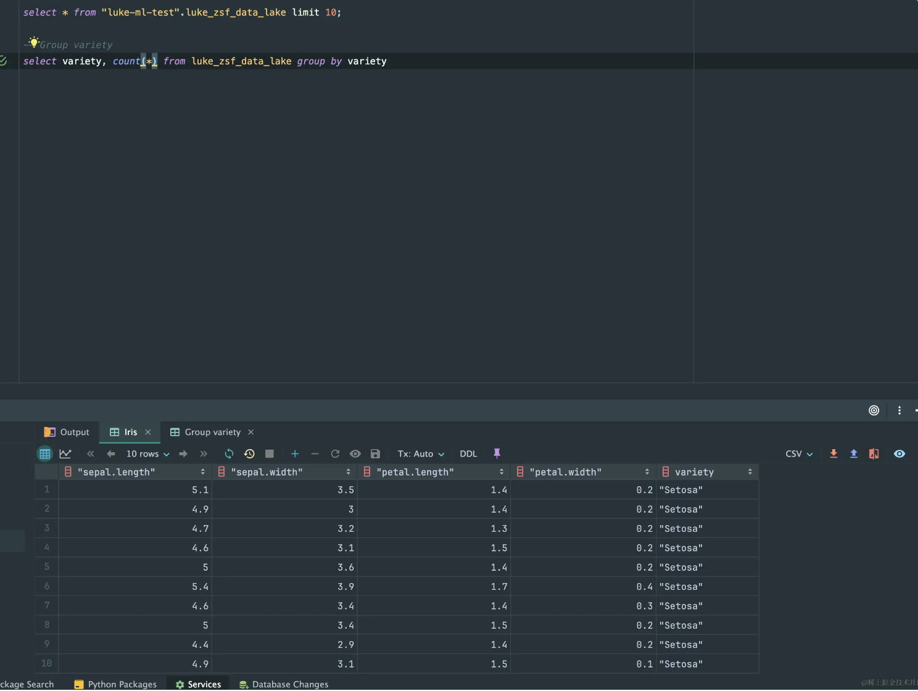Switch to the Output tab
This screenshot has height=691, width=918.
[67, 432]
